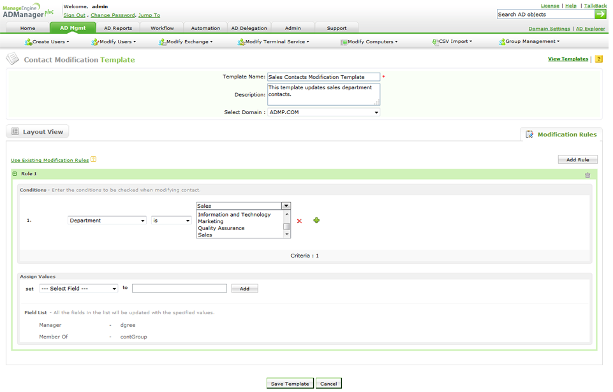Delete Rule 1 using trash icon
This screenshot has width=613, height=392.
pyautogui.click(x=587, y=175)
